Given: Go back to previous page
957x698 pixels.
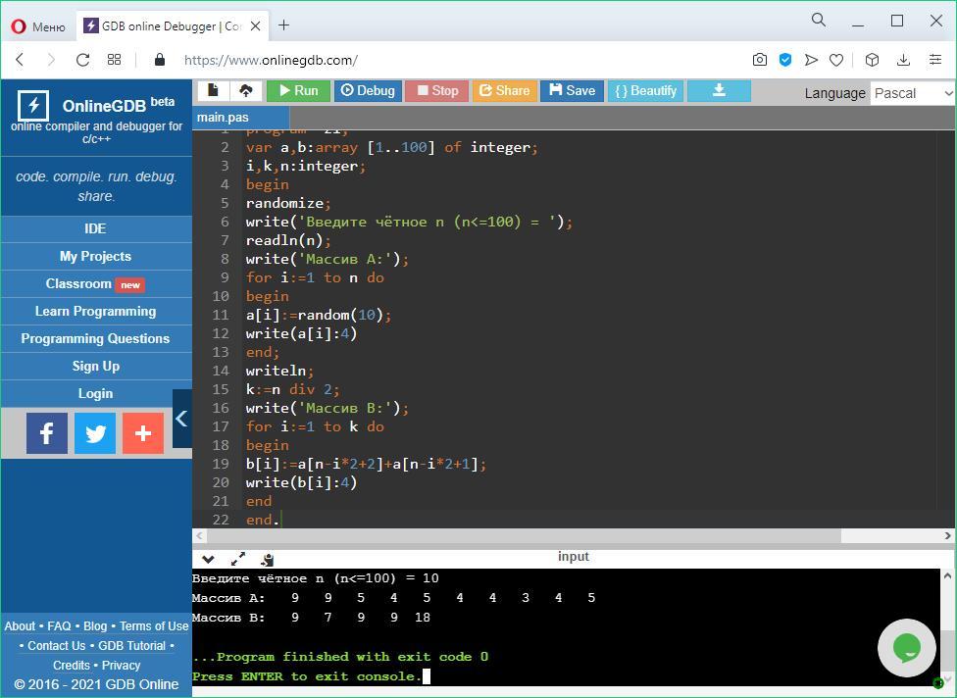Looking at the screenshot, I should 21,59.
